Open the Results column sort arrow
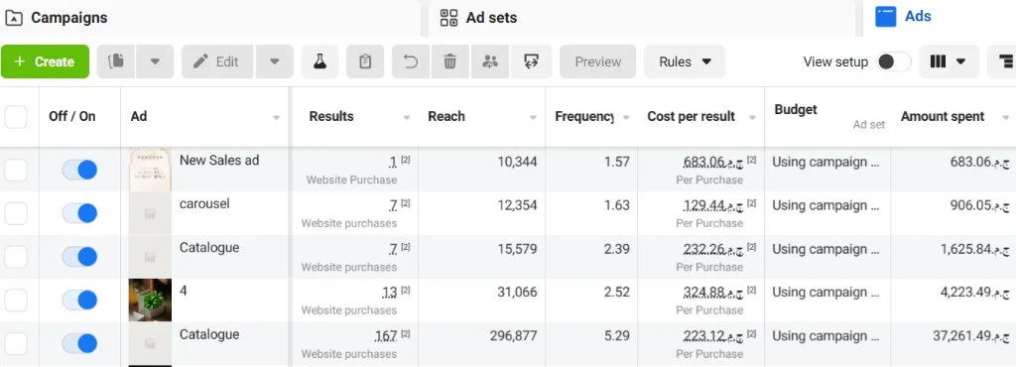Image resolution: width=1016 pixels, height=367 pixels. 407,118
